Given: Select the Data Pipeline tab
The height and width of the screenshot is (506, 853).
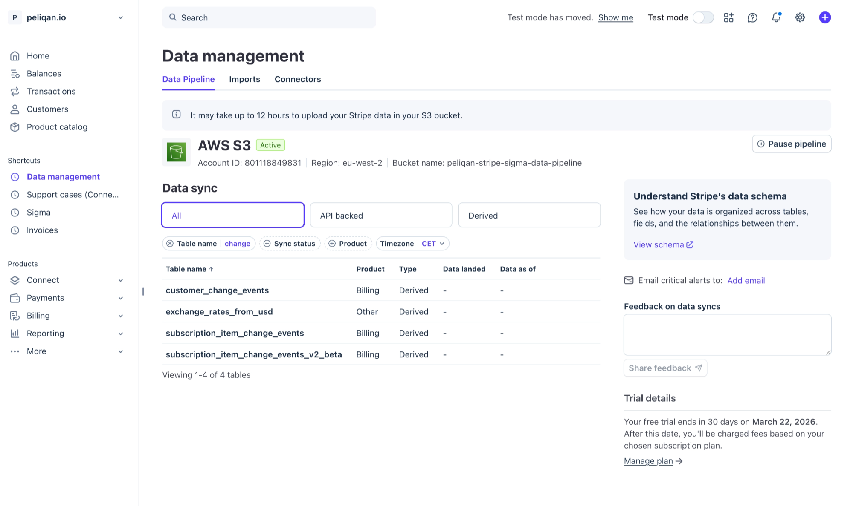Looking at the screenshot, I should pyautogui.click(x=189, y=79).
